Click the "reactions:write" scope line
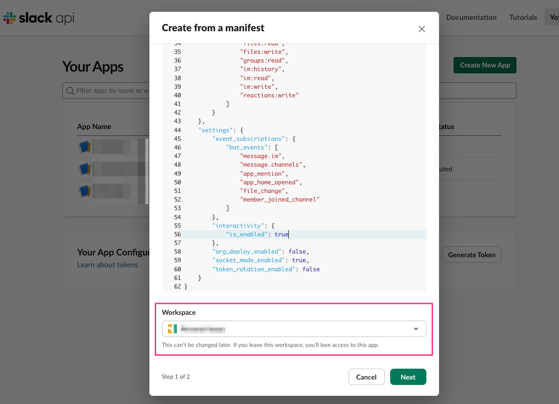 click(x=269, y=95)
